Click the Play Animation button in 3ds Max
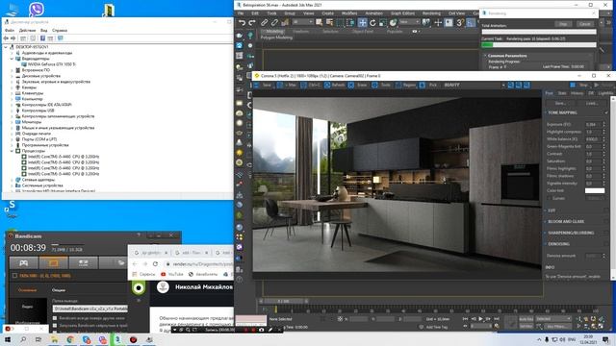The image size is (616, 346). pos(481,319)
